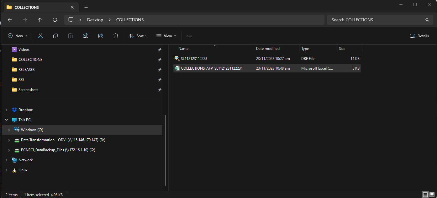The height and width of the screenshot is (198, 437).
Task: Expand PCNFCI_DataBackup_Files drive node
Action: pos(9,150)
